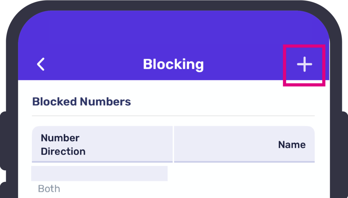Screen dimensions: 348x198
Task: Click the Both direction label
Action: coord(49,188)
